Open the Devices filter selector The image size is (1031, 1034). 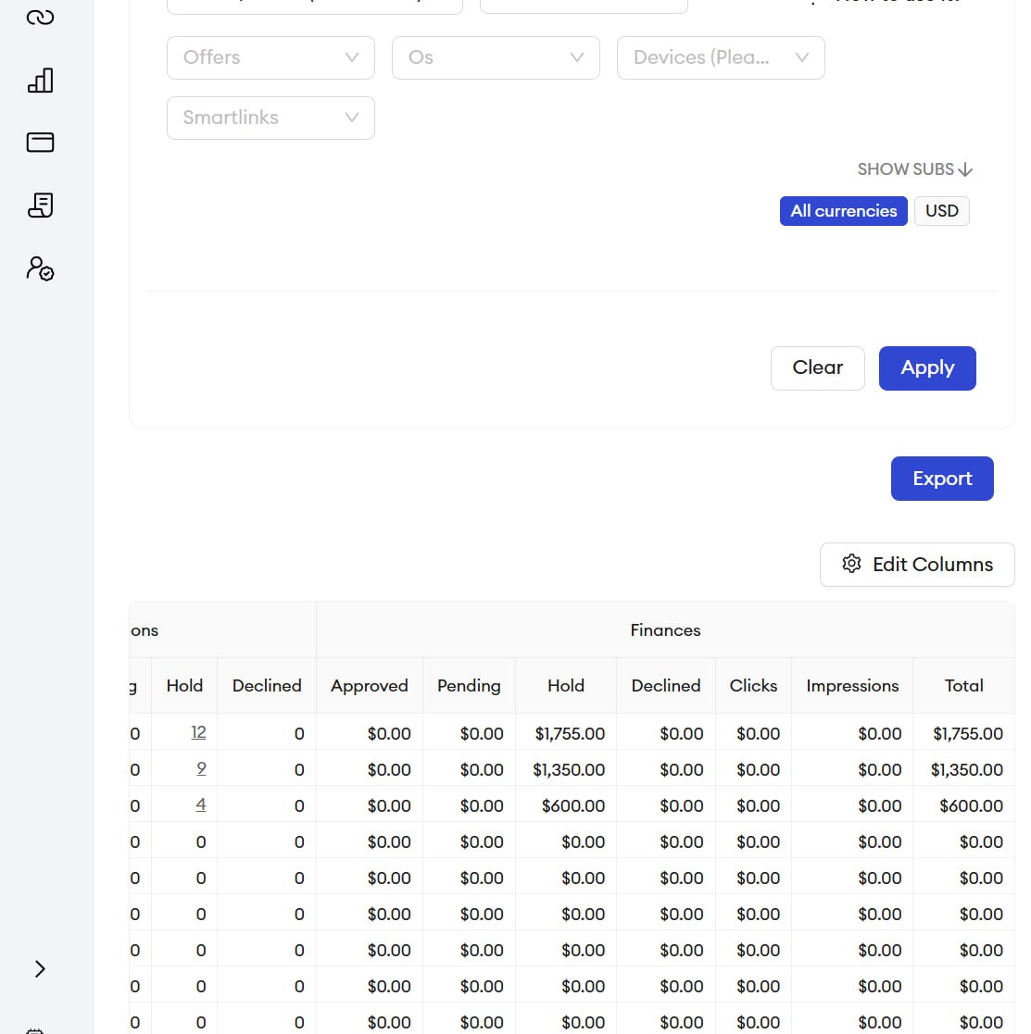pyautogui.click(x=721, y=57)
